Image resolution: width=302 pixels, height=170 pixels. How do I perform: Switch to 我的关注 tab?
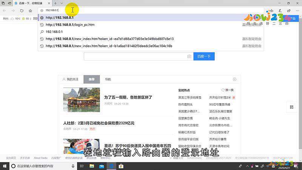(x=71, y=79)
